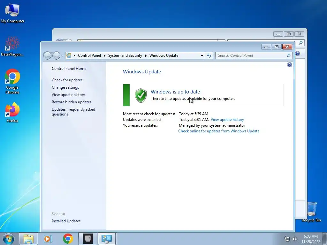This screenshot has height=245, width=327.
Task: Click search magnifier in background window
Action: tap(300, 43)
